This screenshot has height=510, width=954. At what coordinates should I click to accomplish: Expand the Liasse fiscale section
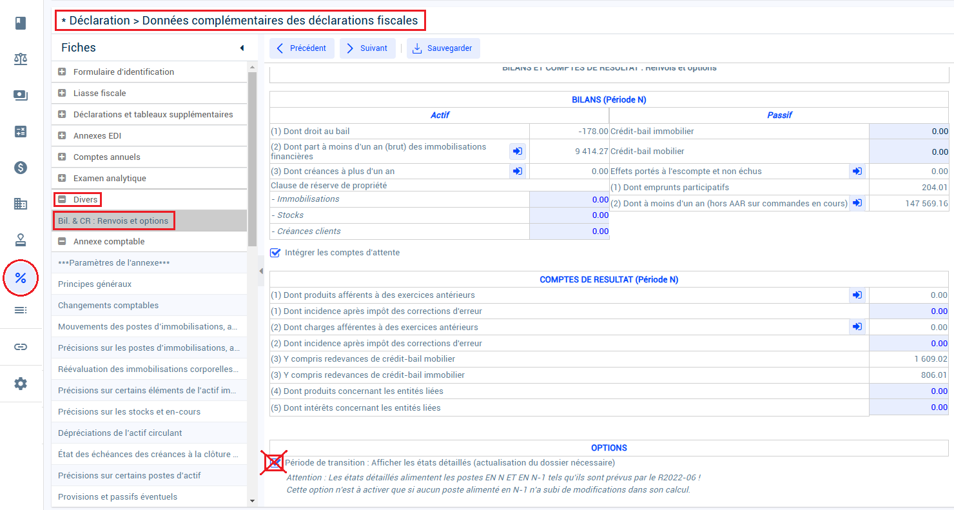click(x=63, y=93)
